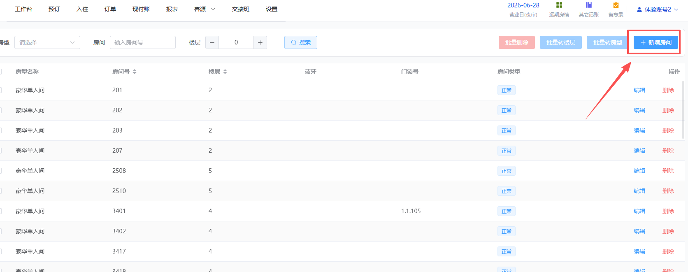Tick the checkbox for room 203
Image resolution: width=688 pixels, height=272 pixels.
0,130
